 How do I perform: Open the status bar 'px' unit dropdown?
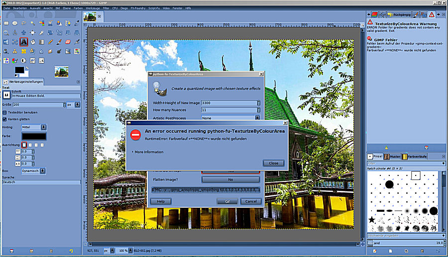[x=109, y=251]
